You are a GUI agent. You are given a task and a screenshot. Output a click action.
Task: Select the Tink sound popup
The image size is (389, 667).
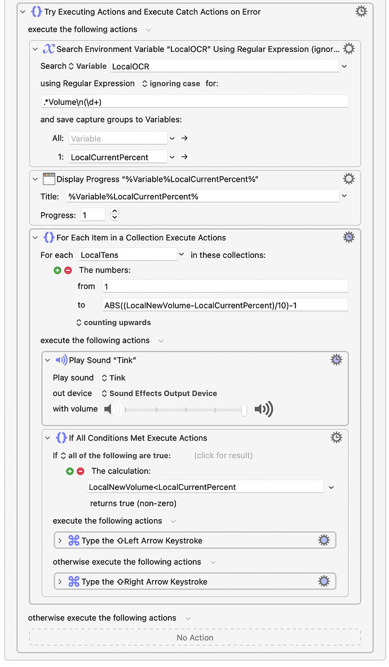(113, 378)
